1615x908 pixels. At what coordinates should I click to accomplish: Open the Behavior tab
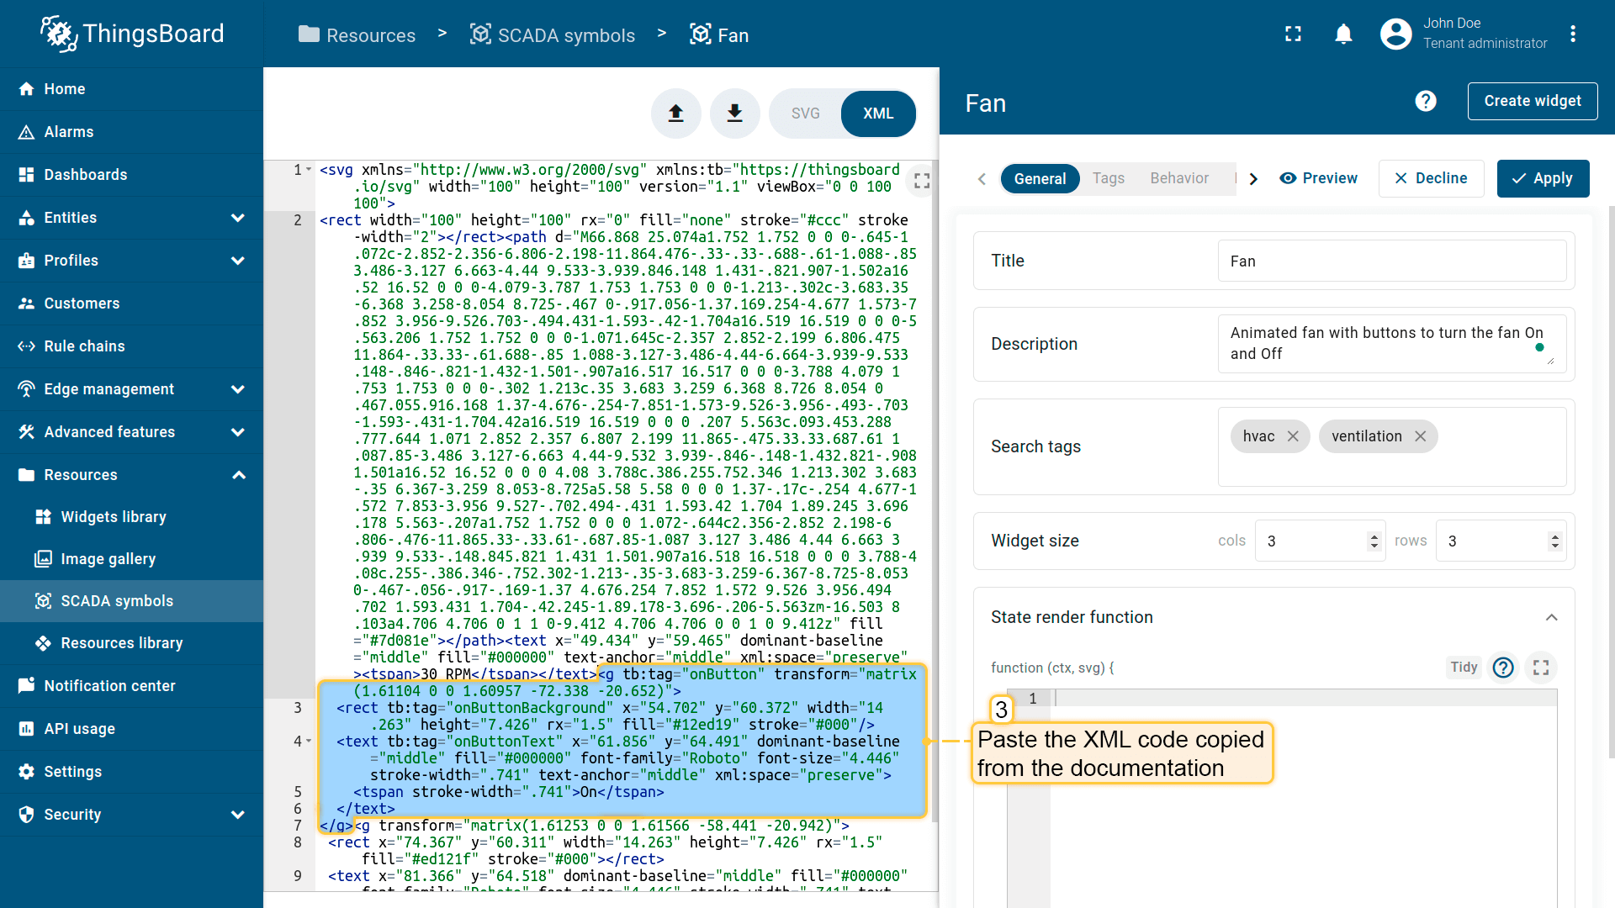[1178, 178]
